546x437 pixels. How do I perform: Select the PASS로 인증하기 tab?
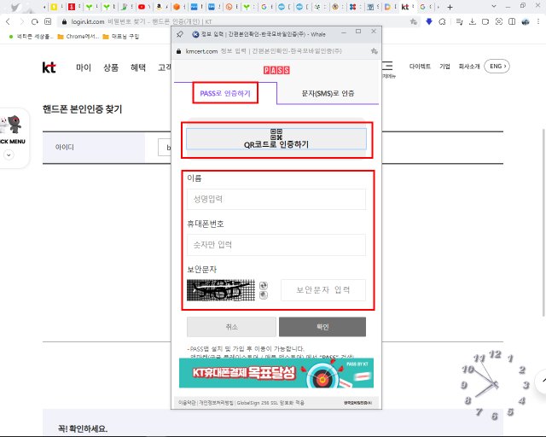225,93
